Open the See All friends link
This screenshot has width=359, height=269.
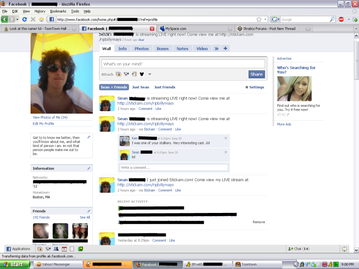tap(85, 217)
